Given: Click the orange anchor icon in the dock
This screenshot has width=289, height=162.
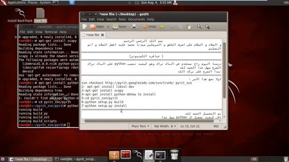Looking at the screenshot, I should (114, 155).
